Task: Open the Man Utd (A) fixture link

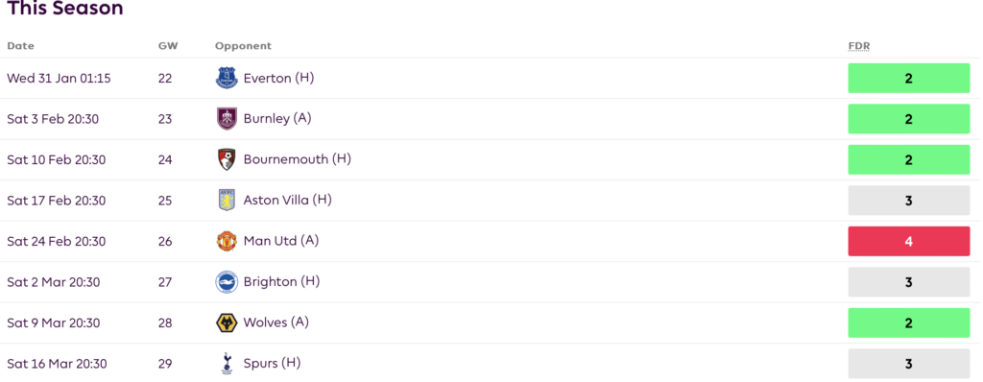Action: [x=281, y=241]
